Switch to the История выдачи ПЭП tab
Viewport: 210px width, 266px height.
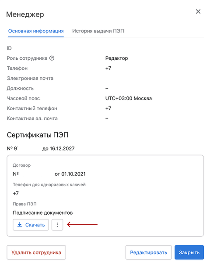[98, 31]
